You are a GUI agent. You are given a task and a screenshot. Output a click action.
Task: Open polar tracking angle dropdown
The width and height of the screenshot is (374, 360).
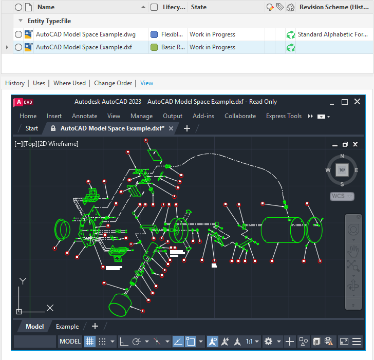(147, 342)
